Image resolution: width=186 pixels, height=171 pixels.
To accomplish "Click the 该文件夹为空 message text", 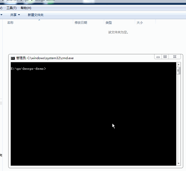I will tap(118, 32).
